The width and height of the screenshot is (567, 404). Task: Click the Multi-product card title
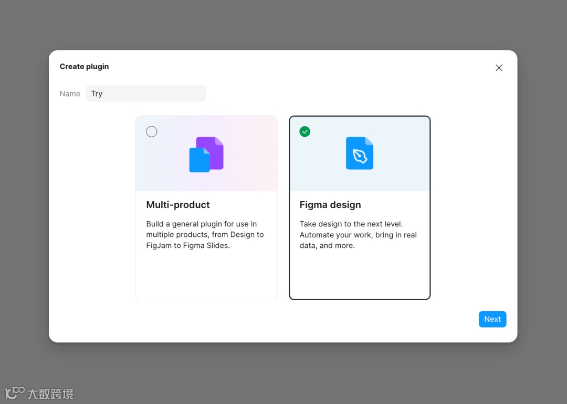[178, 205]
